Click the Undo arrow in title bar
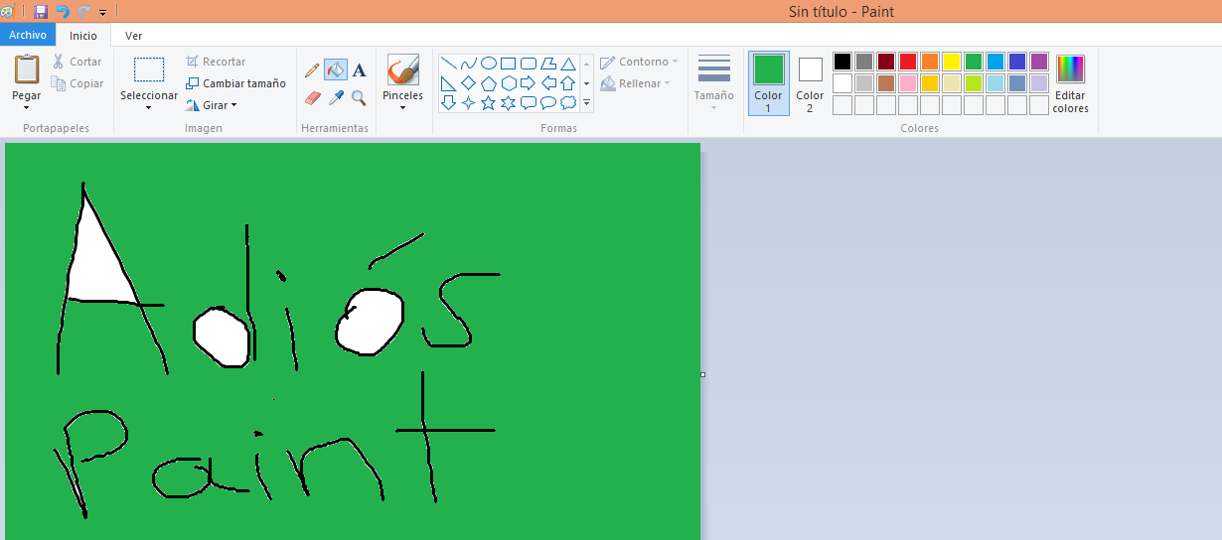 pyautogui.click(x=63, y=12)
